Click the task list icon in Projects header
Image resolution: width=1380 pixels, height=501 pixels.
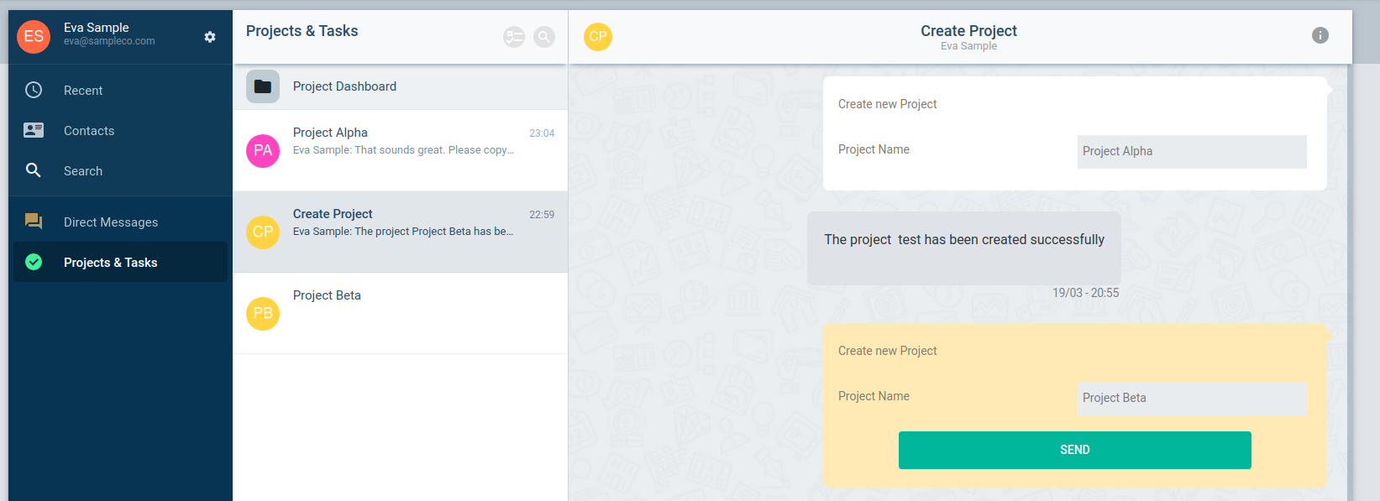pos(514,37)
